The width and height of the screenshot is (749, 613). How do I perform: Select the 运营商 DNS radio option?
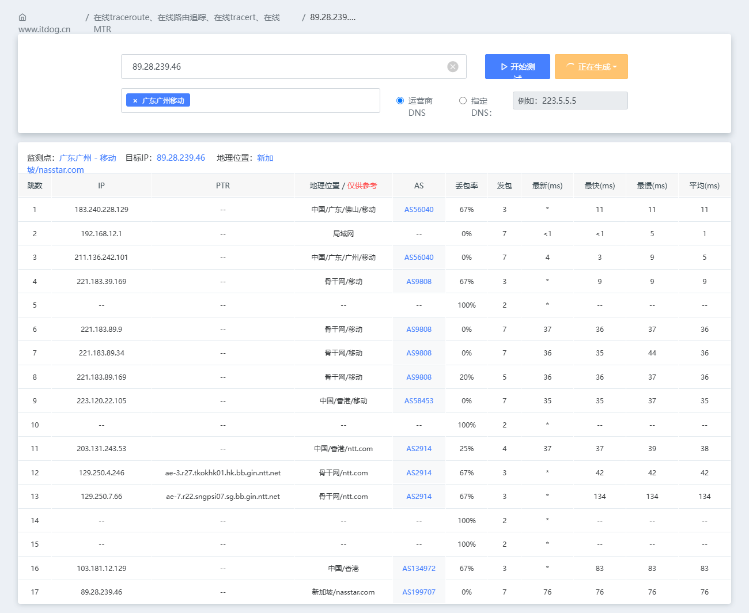coord(400,101)
